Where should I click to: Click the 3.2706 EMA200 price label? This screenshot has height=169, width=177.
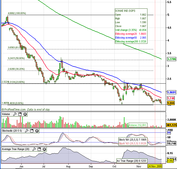172,59
